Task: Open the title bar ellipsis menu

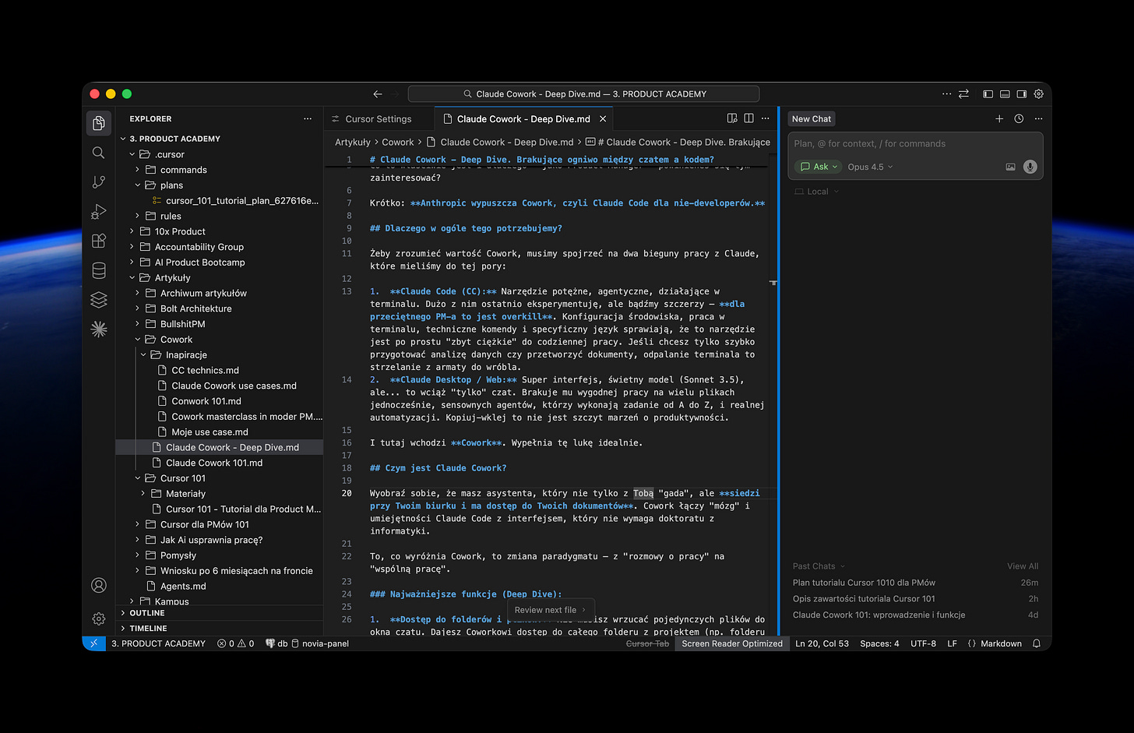Action: tap(946, 93)
